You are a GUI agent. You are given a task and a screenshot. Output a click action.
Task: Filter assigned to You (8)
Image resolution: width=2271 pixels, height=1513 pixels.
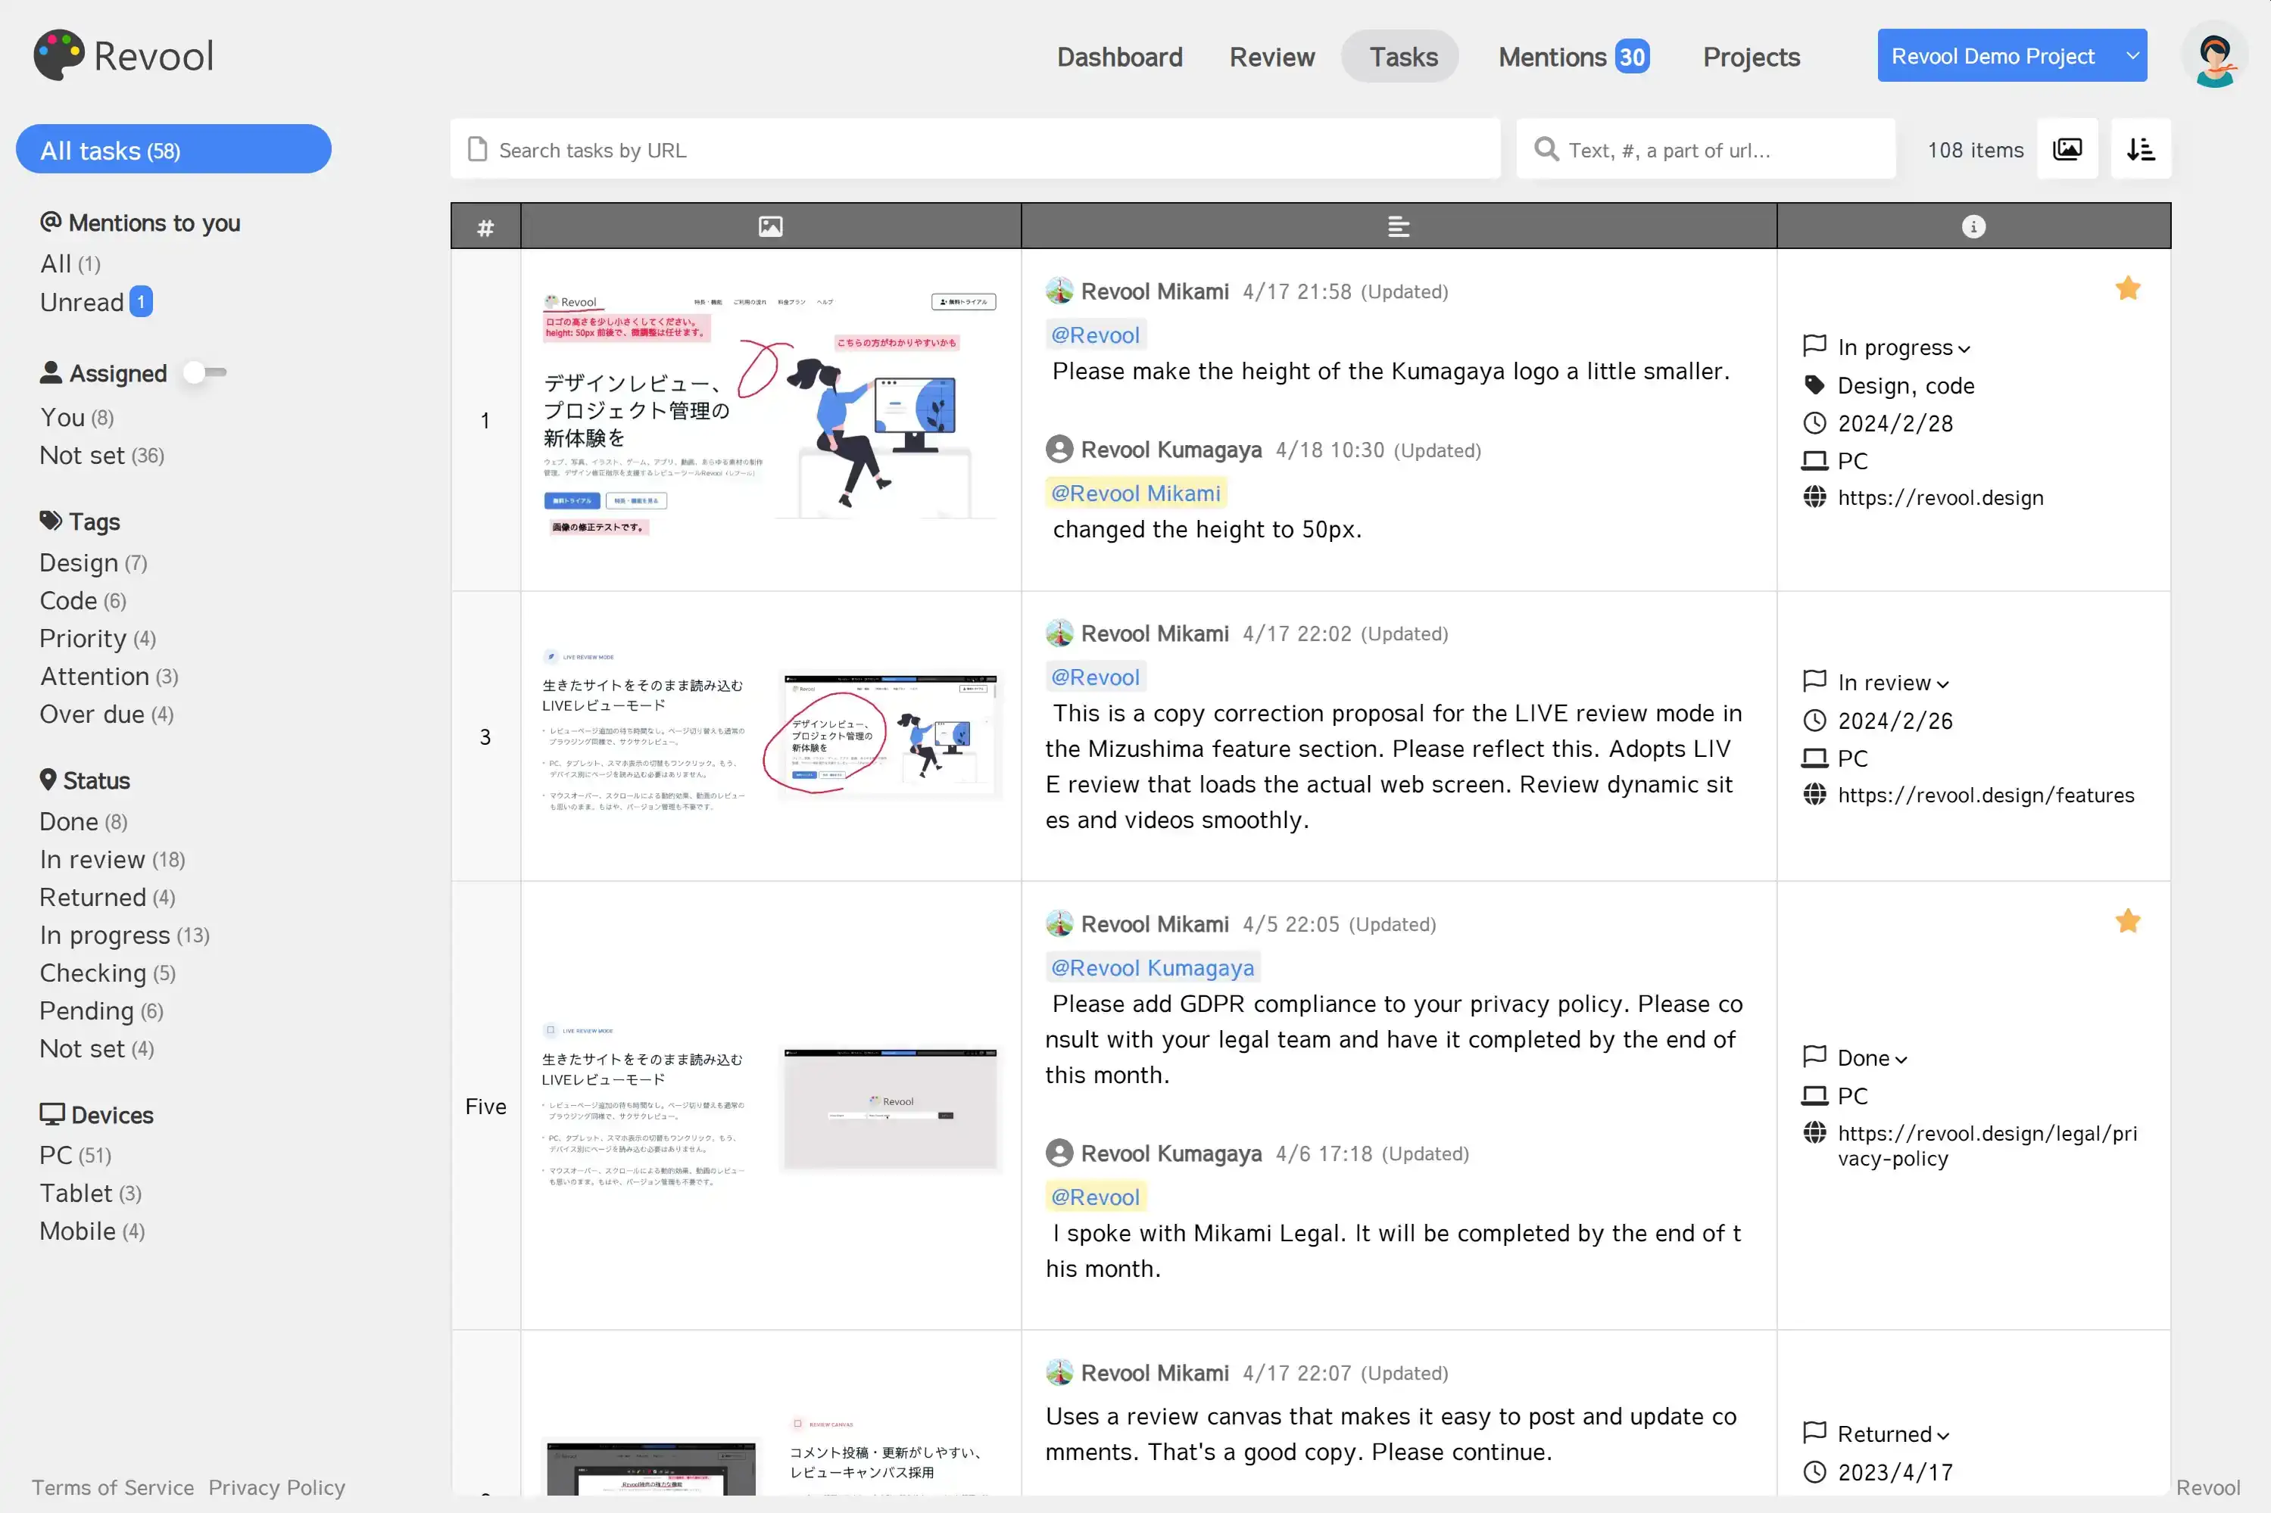(76, 417)
